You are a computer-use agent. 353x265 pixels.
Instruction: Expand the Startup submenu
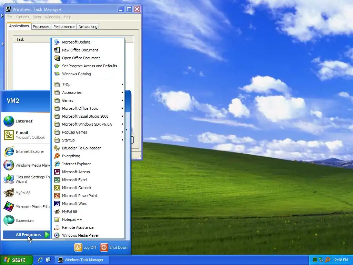(88, 140)
